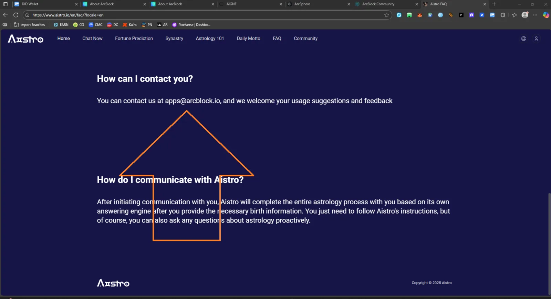The height and width of the screenshot is (299, 551).
Task: Click the page's vertical scrollbar
Action: click(x=549, y=243)
